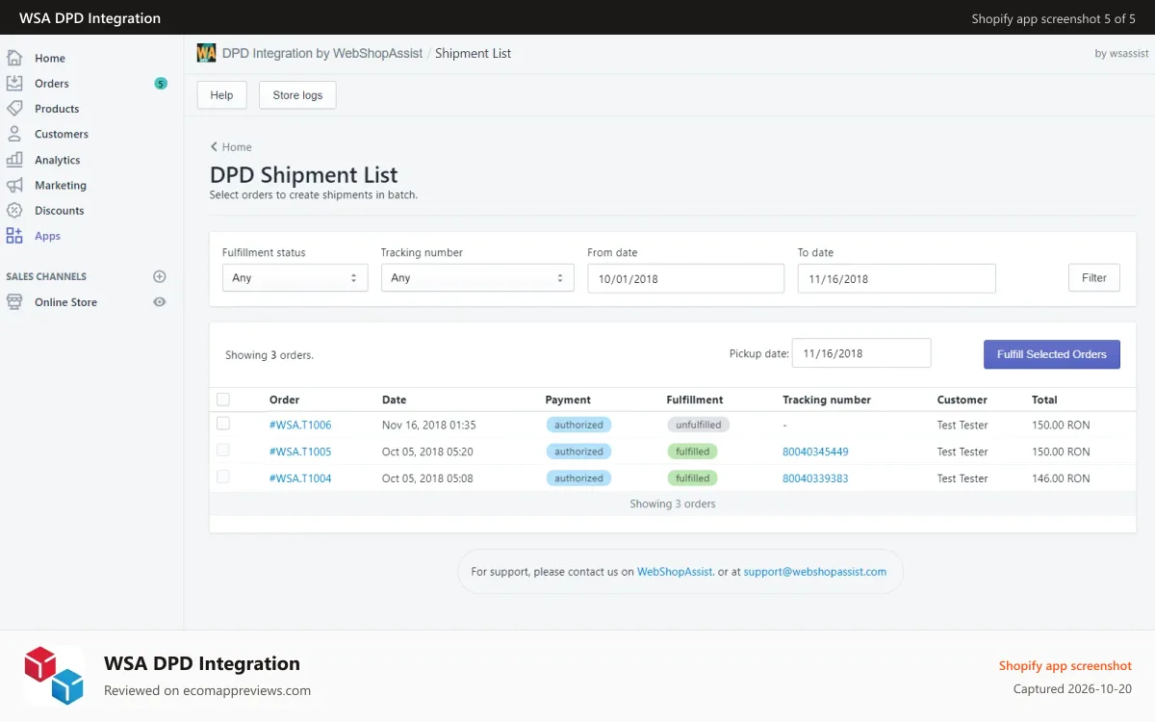Open Marketing in the sidebar menu
The image size is (1155, 722).
click(61, 185)
